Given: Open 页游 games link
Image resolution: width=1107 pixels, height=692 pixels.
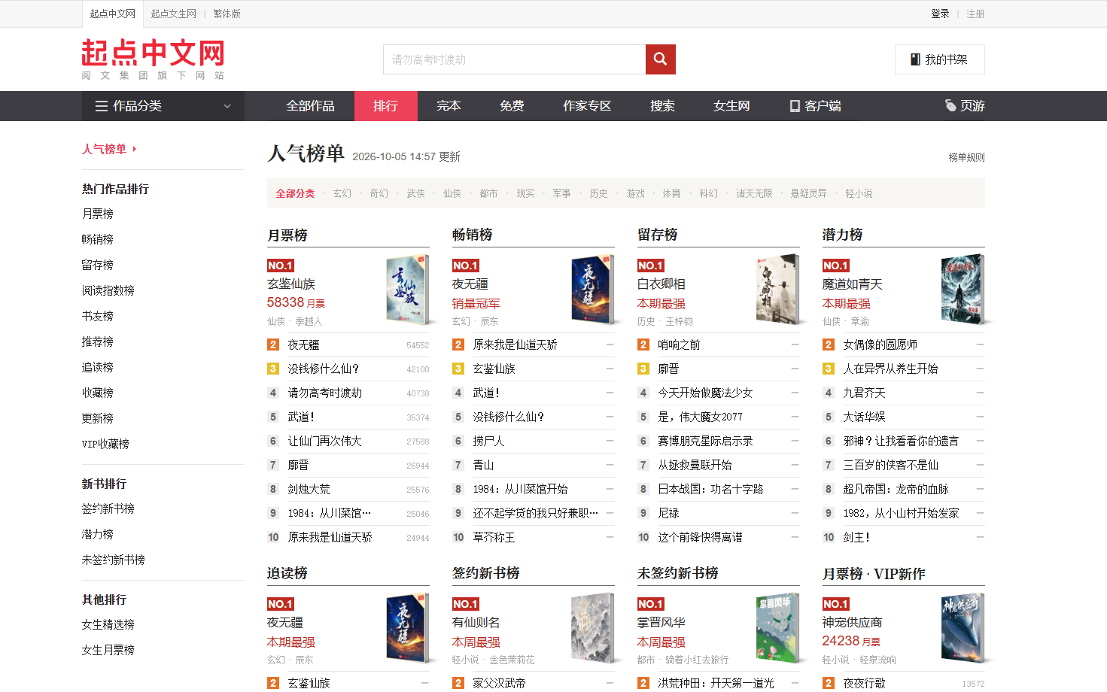Looking at the screenshot, I should [965, 106].
